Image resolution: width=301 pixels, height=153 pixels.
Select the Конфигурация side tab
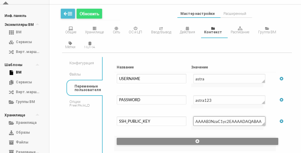coord(82,63)
